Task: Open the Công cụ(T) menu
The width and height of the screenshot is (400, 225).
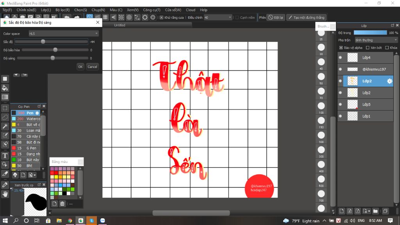Action: coord(152,10)
